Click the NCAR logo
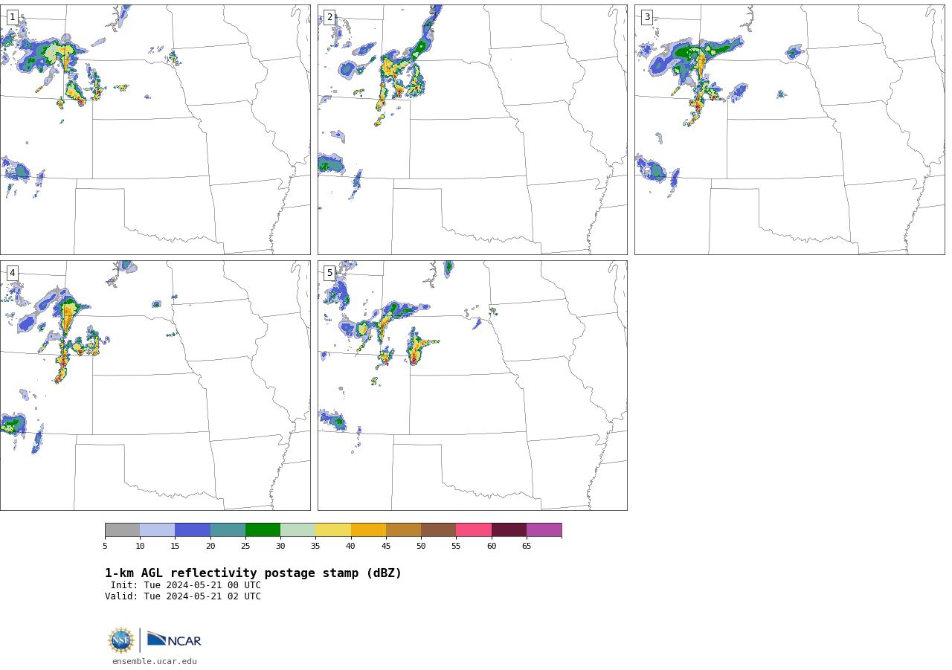 click(174, 640)
